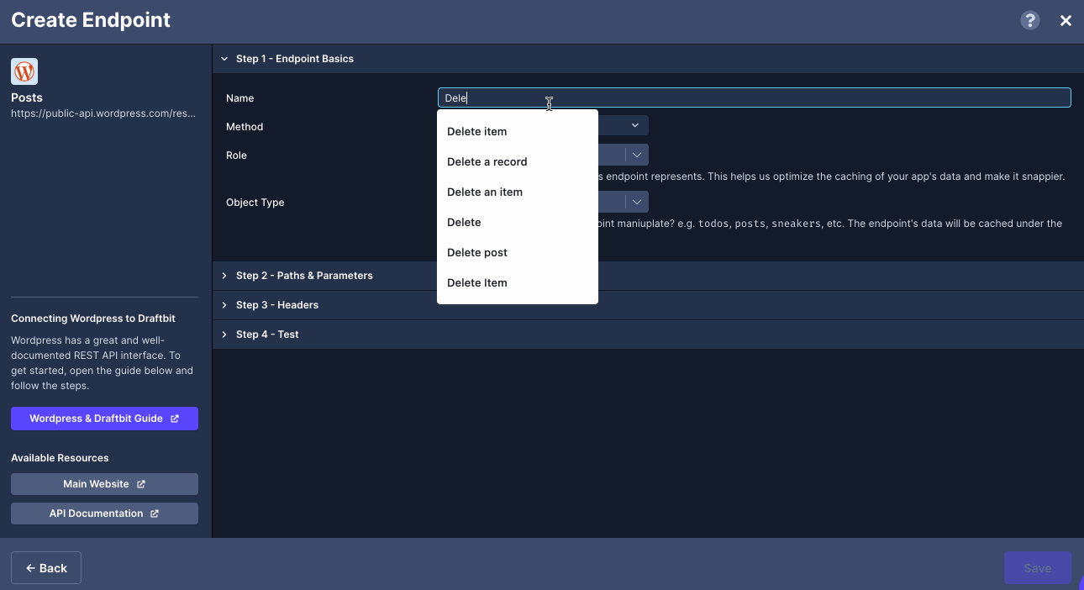Open the Main Website resource
This screenshot has width=1084, height=590.
[x=104, y=484]
